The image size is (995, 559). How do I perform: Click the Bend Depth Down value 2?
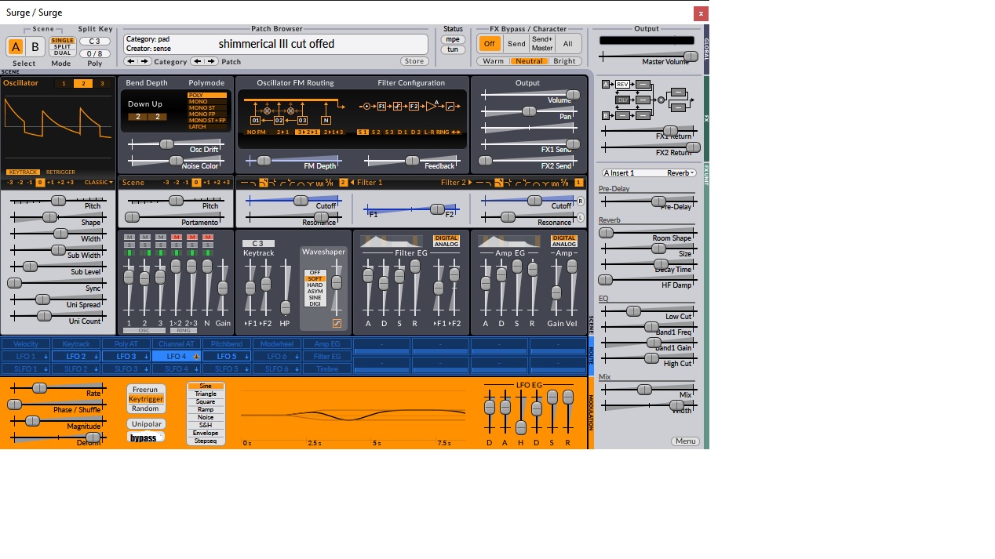(x=137, y=117)
